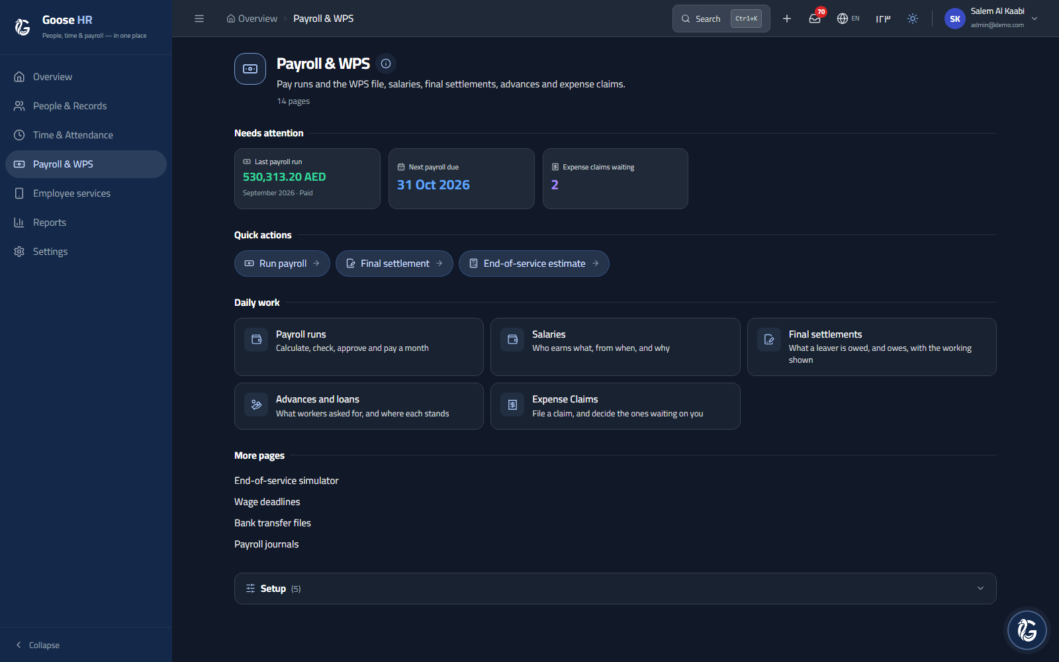Click the Payroll & WPS page header icon
Image resolution: width=1059 pixels, height=662 pixels.
point(250,69)
